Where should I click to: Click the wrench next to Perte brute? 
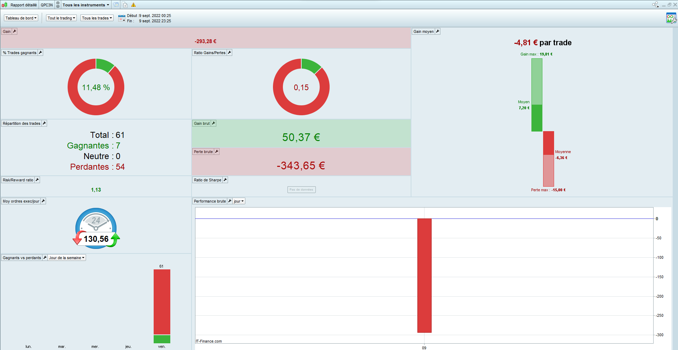[x=217, y=152]
